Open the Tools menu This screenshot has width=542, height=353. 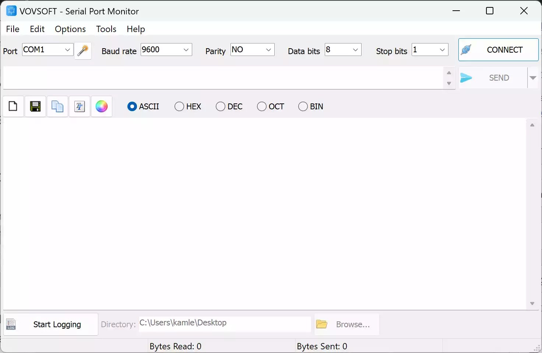[106, 29]
